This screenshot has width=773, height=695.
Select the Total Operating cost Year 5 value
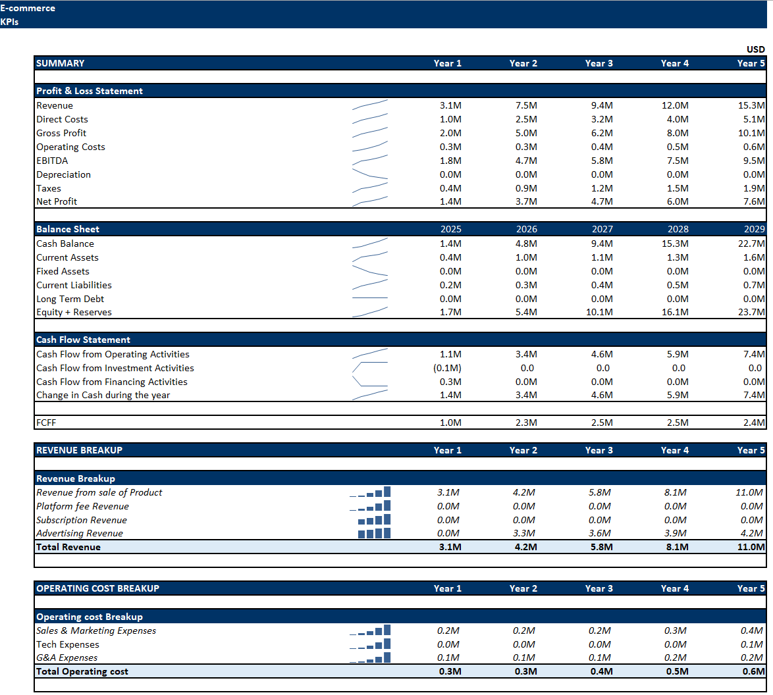(751, 671)
